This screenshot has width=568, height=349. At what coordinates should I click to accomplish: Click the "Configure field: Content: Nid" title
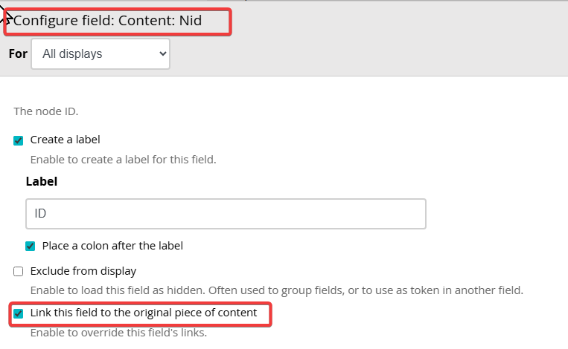coord(107,21)
